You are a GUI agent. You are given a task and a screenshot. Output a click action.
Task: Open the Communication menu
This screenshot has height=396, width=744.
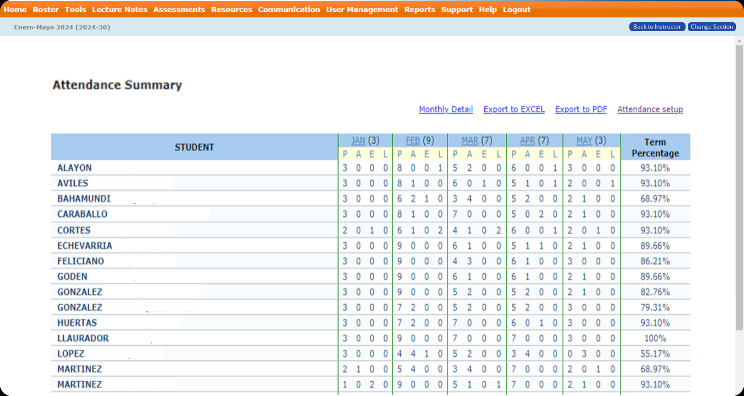click(289, 9)
